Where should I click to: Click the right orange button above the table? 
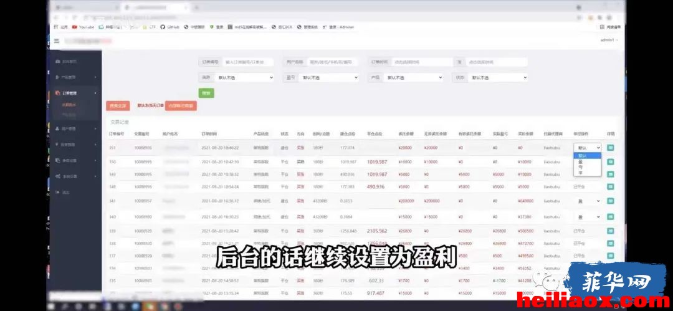pos(181,106)
